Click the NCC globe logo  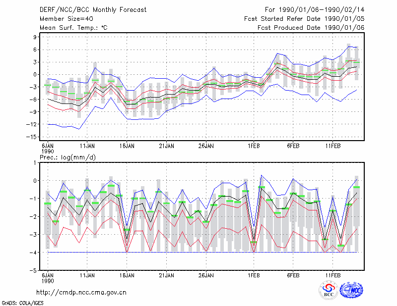click(352, 290)
